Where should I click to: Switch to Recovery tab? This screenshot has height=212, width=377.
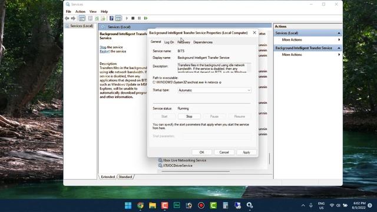pos(184,42)
